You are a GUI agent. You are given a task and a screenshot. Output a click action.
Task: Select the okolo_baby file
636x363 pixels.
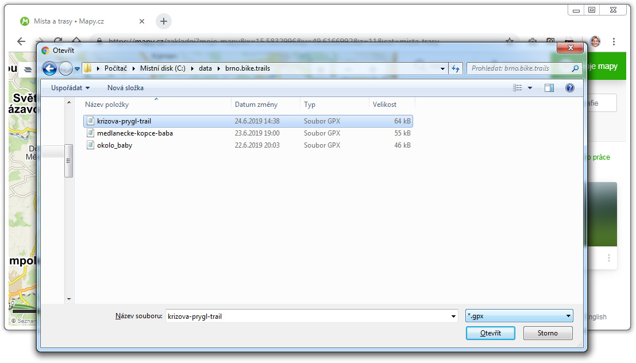pyautogui.click(x=114, y=145)
